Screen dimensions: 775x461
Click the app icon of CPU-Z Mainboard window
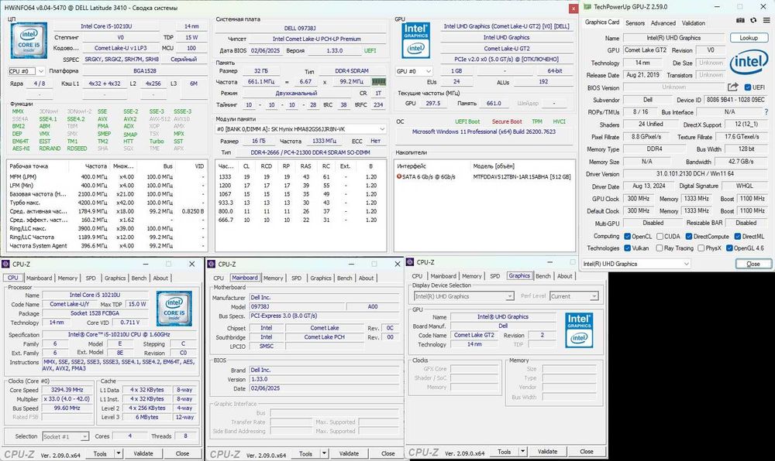tap(211, 265)
